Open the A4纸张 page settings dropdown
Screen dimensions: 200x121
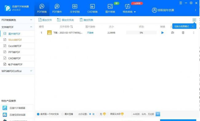146,114
